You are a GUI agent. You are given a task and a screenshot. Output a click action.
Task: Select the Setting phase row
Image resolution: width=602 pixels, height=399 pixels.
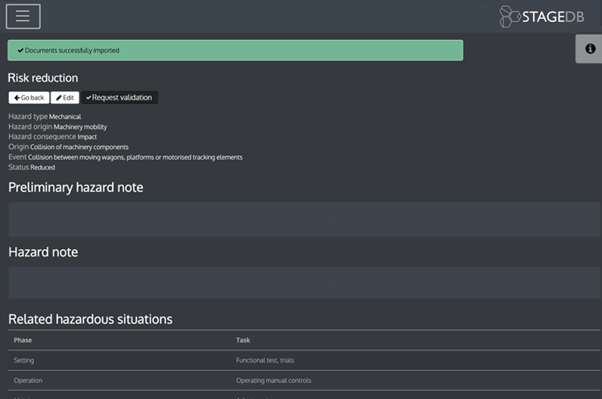[x=24, y=360]
